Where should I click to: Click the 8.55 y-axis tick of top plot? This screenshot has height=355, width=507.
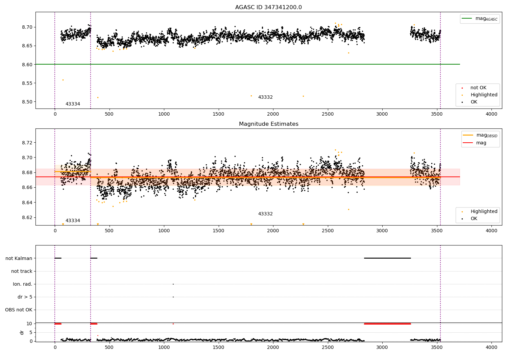[27, 83]
